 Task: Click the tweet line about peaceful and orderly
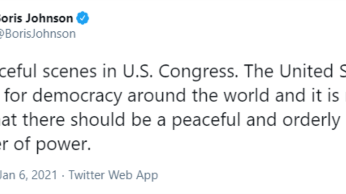173,120
